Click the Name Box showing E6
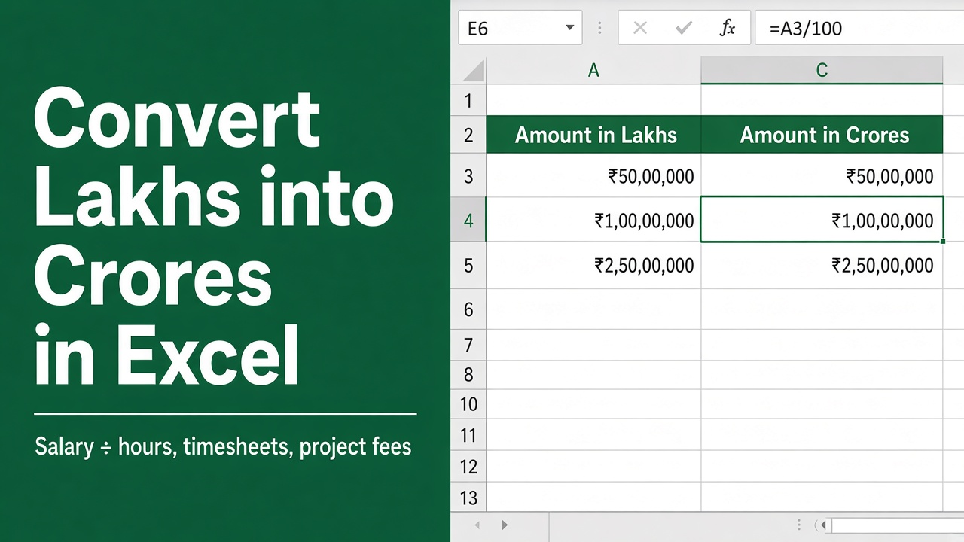Screen dimensions: 964x542 click(x=520, y=29)
